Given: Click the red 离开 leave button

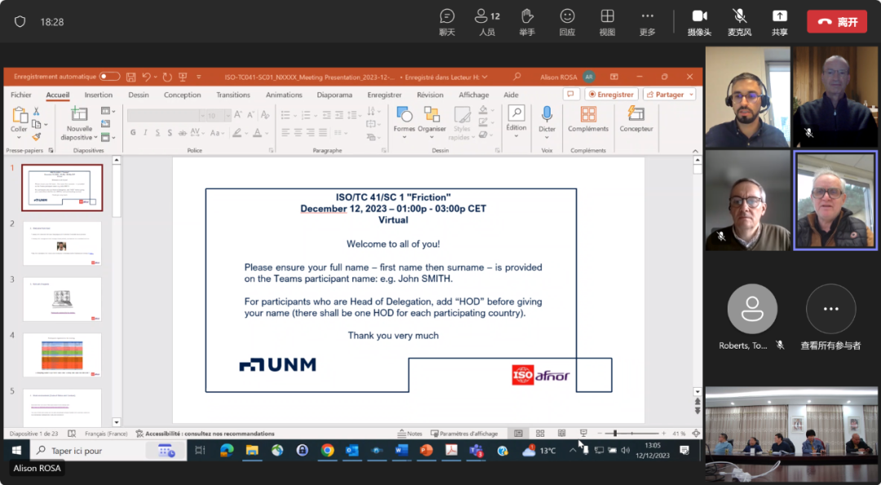Looking at the screenshot, I should click(837, 22).
